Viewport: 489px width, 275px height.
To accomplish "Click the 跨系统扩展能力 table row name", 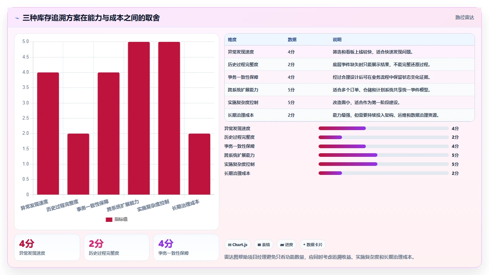I will [x=243, y=90].
